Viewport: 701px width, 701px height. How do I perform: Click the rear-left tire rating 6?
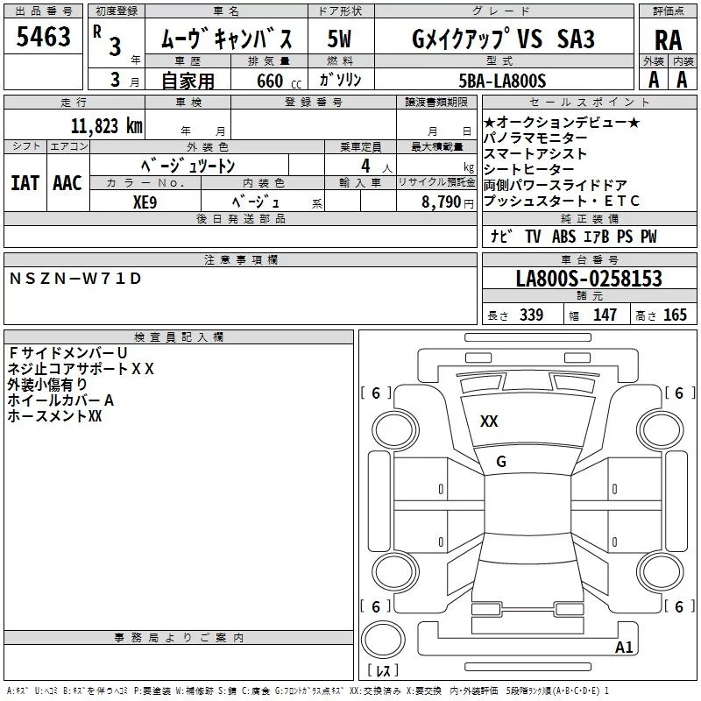pyautogui.click(x=376, y=606)
